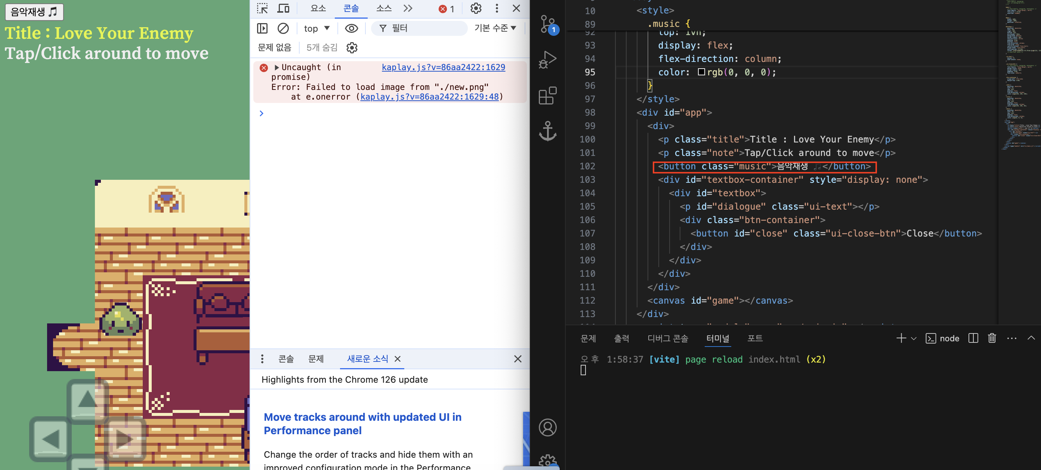Open the kaplay.js?v=86aa2422:1629 source link
This screenshot has height=470, width=1041.
(x=443, y=68)
